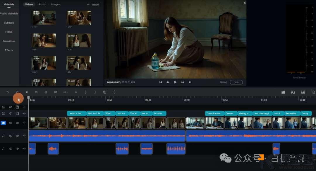
Task: Select the scissors split tool
Action: point(27,92)
